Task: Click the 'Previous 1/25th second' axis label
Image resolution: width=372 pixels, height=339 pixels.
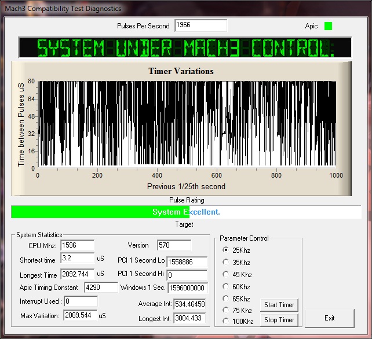Action: pos(186,186)
